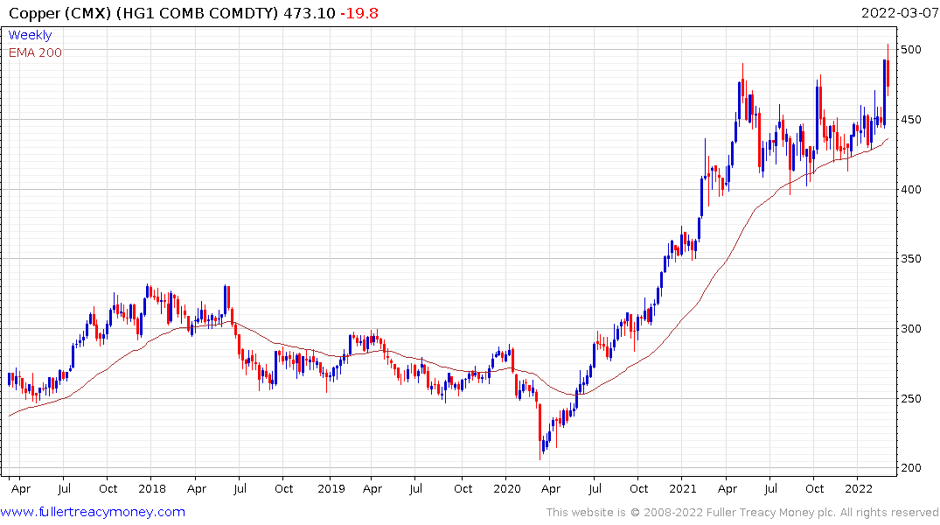Click the 250 price axis label
Screen dimensions: 940x525
(910, 398)
